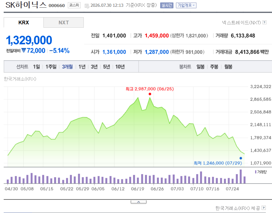Click the 최저 1,246,000 (07/29) label
Screen dimensions: 272x213
218,163
